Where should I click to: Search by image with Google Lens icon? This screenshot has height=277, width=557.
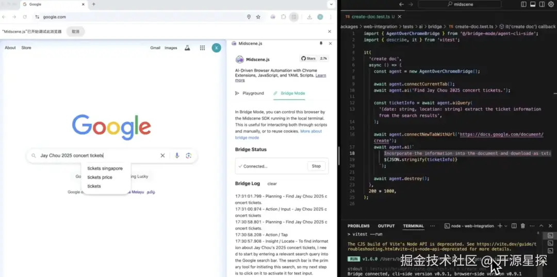(x=189, y=155)
